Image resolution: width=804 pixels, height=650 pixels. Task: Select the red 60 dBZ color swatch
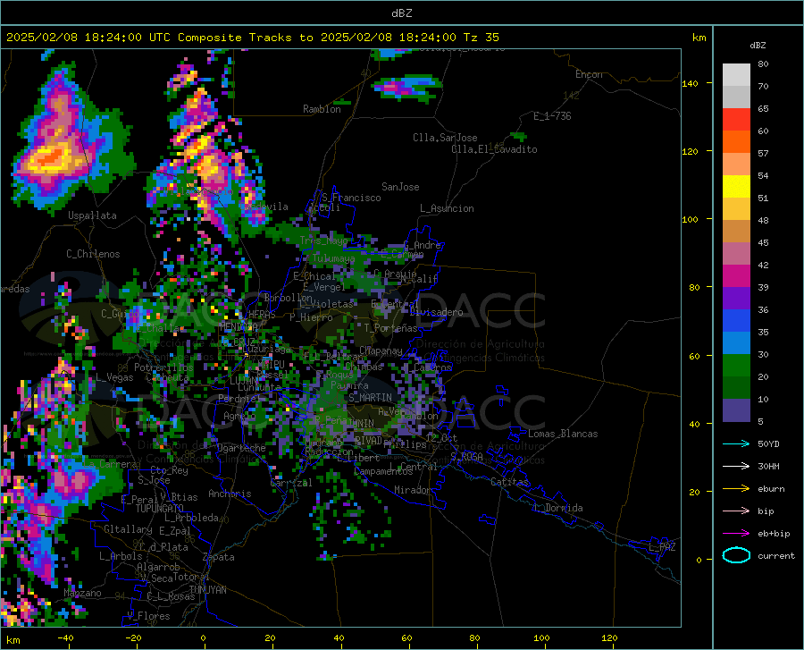[736, 120]
